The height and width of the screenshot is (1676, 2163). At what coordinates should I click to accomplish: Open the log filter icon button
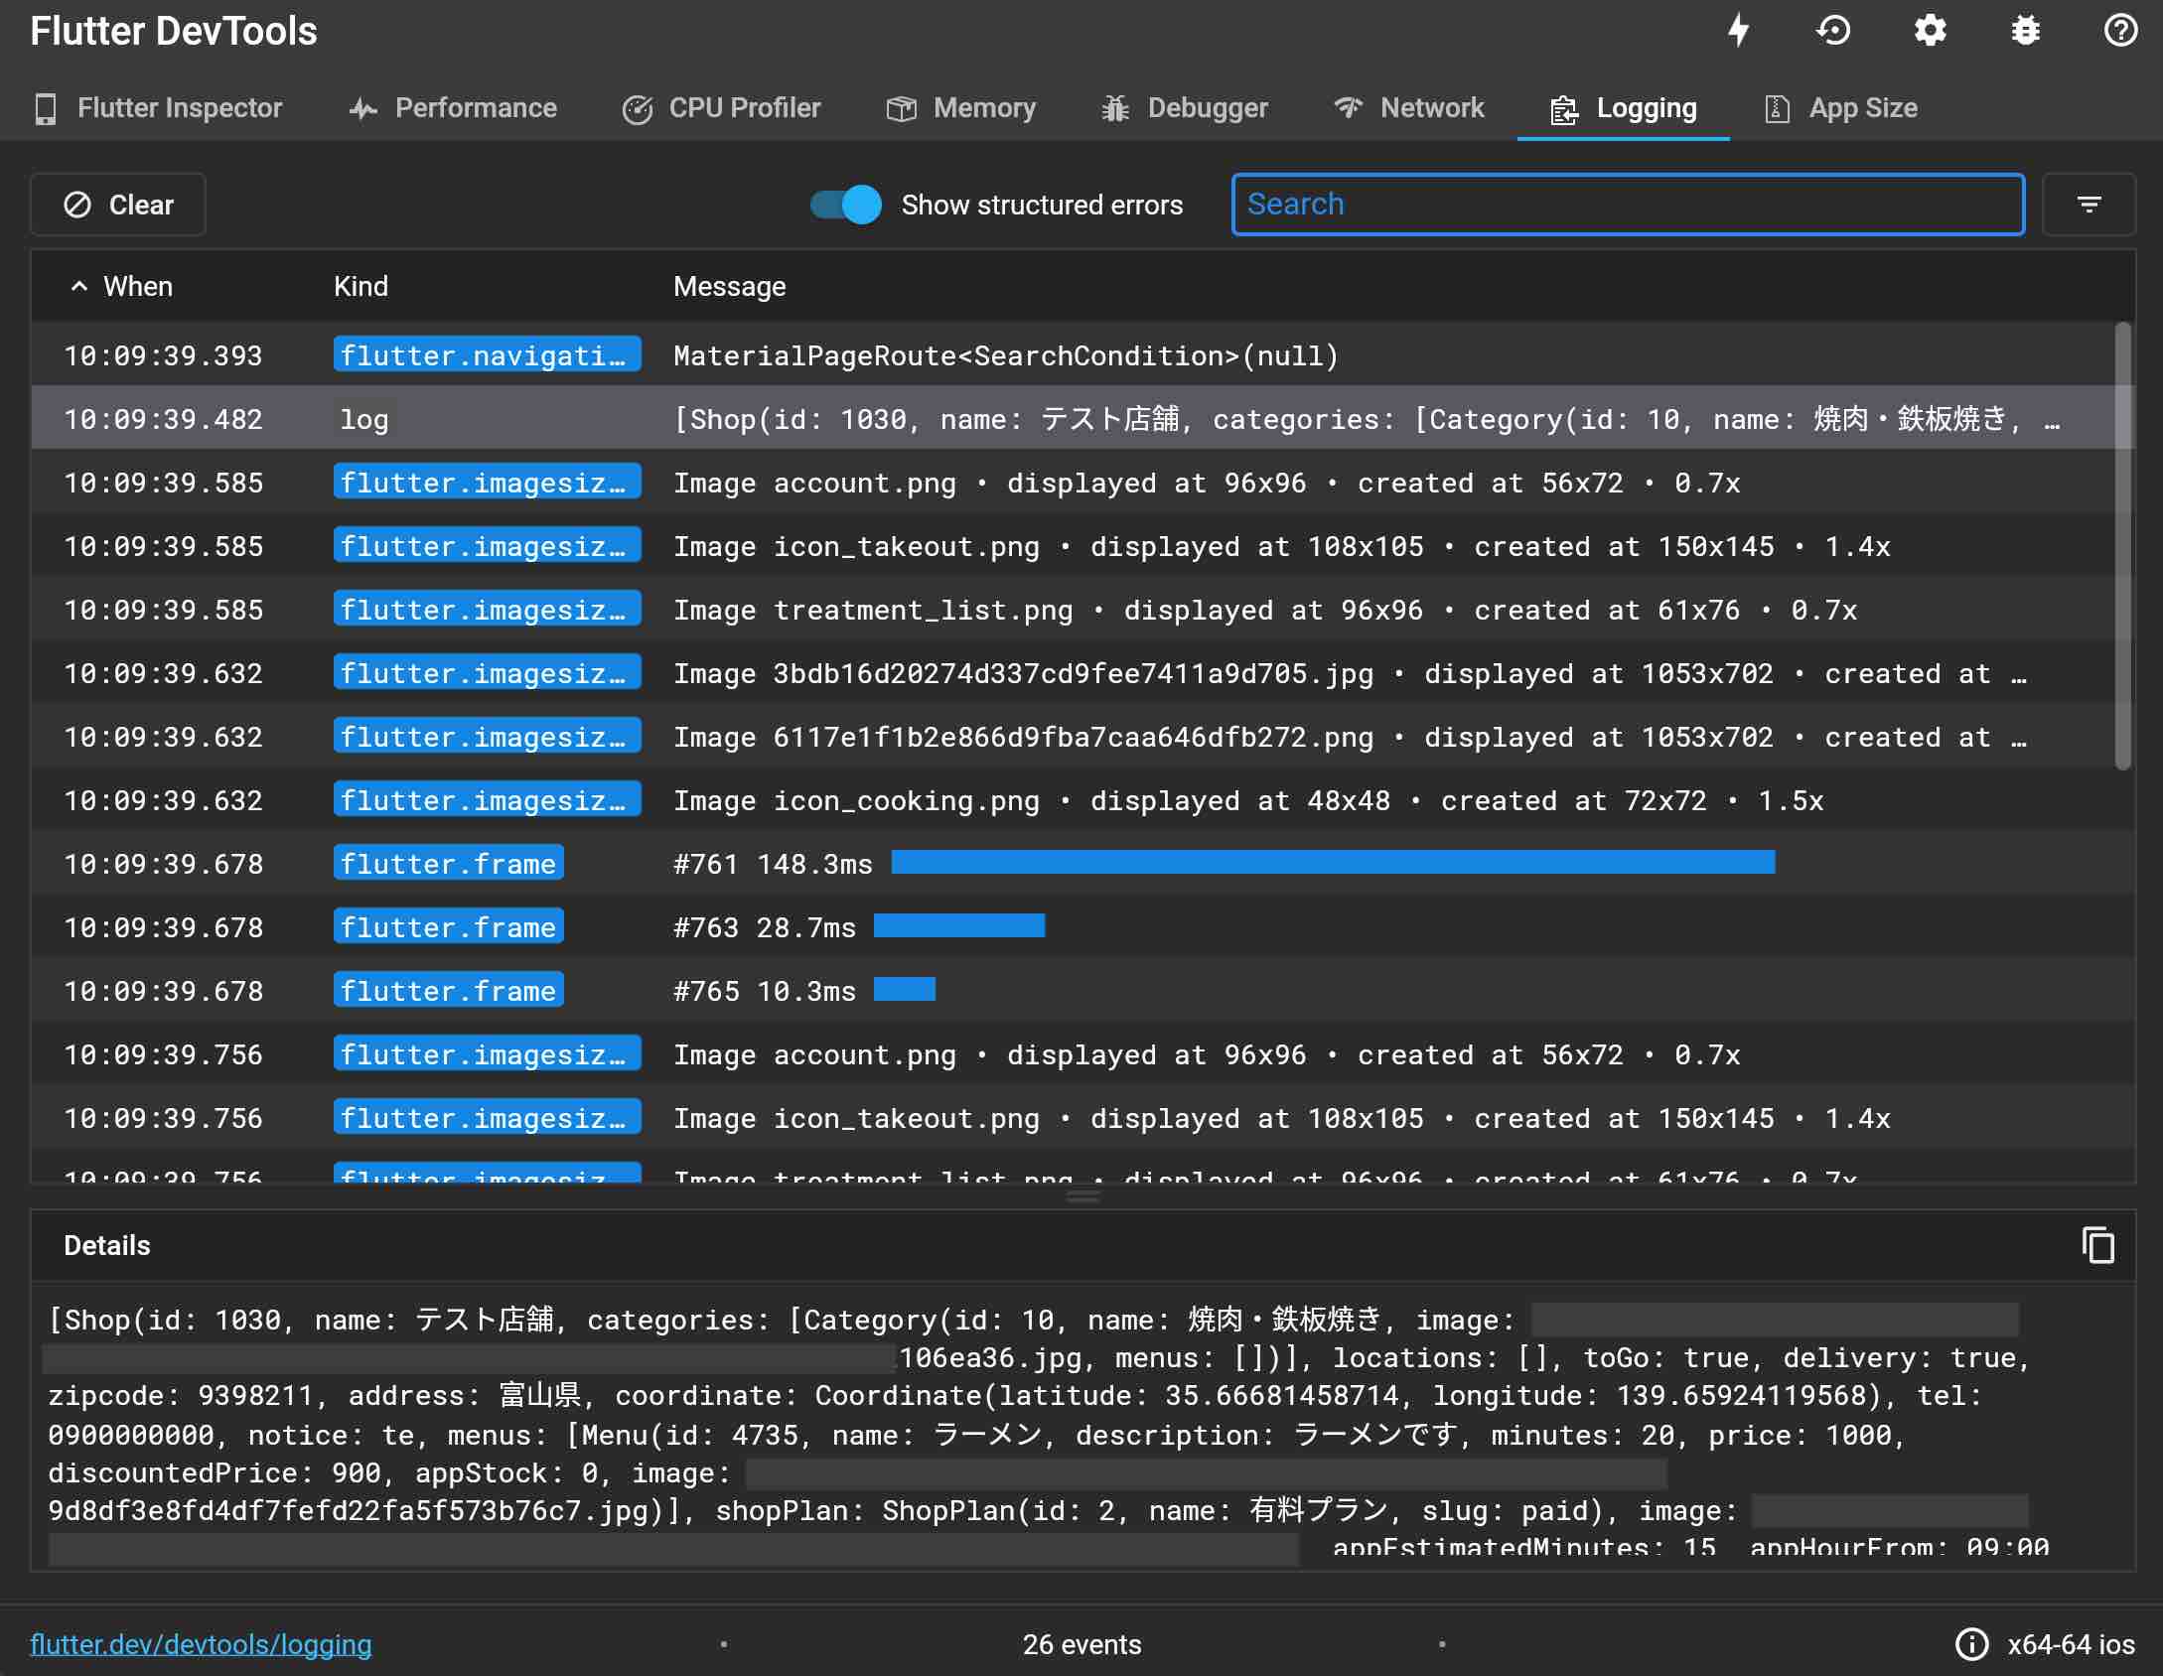coord(2089,205)
